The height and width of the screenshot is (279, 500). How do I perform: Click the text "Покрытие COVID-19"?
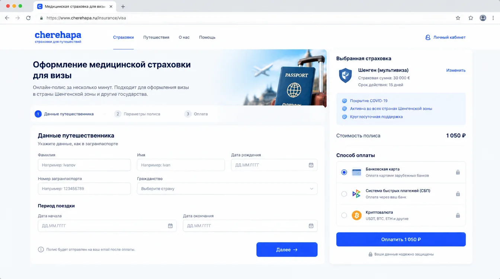pyautogui.click(x=369, y=101)
